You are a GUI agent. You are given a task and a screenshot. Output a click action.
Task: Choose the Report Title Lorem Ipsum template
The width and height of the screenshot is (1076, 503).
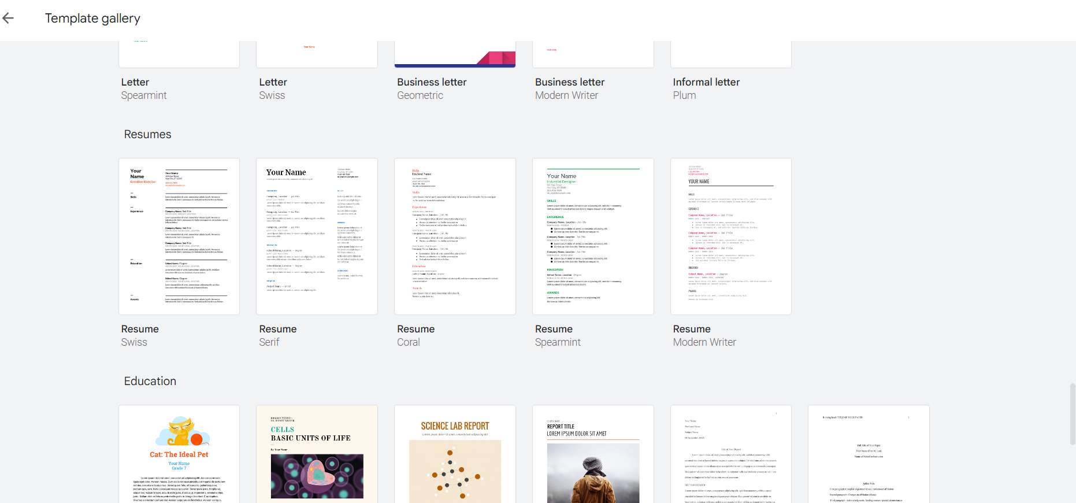coord(593,454)
